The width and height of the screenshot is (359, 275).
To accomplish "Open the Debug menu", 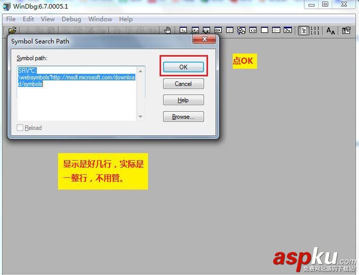I will click(x=71, y=19).
